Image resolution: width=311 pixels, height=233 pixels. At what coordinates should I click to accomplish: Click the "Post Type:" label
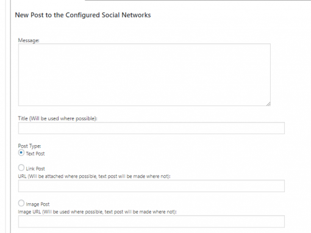29,146
